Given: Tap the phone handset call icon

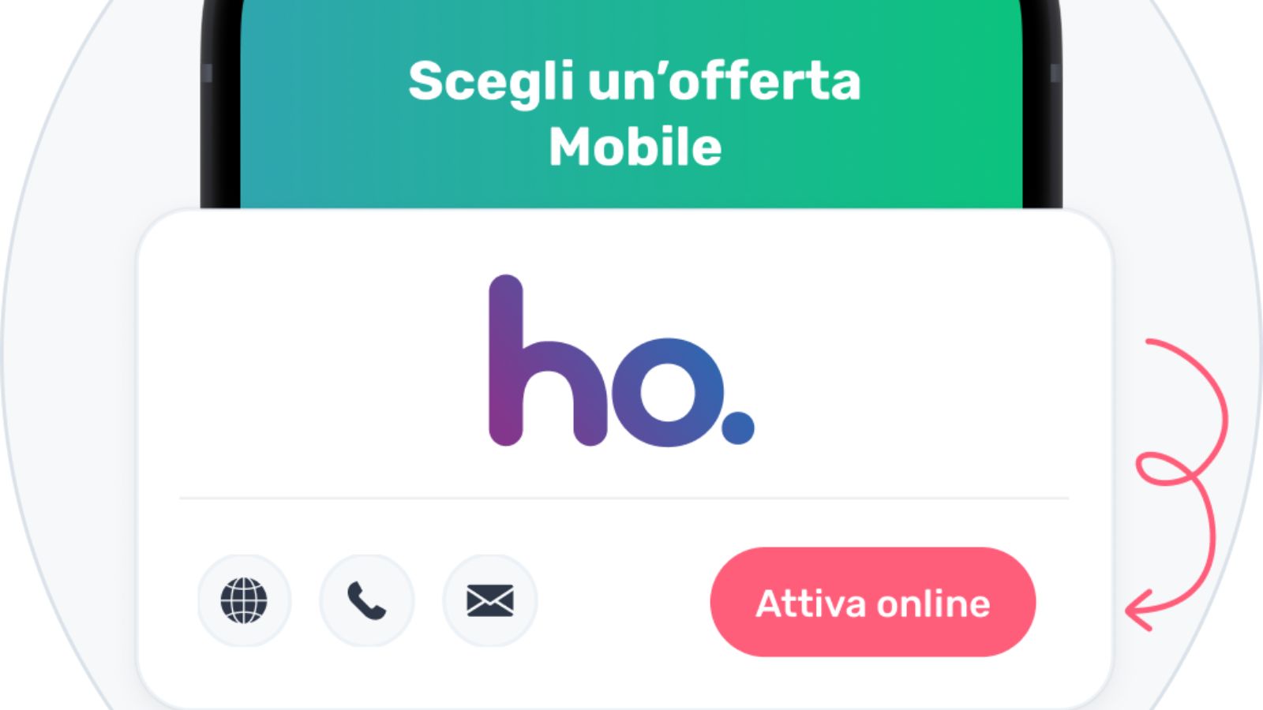Looking at the screenshot, I should [x=367, y=600].
